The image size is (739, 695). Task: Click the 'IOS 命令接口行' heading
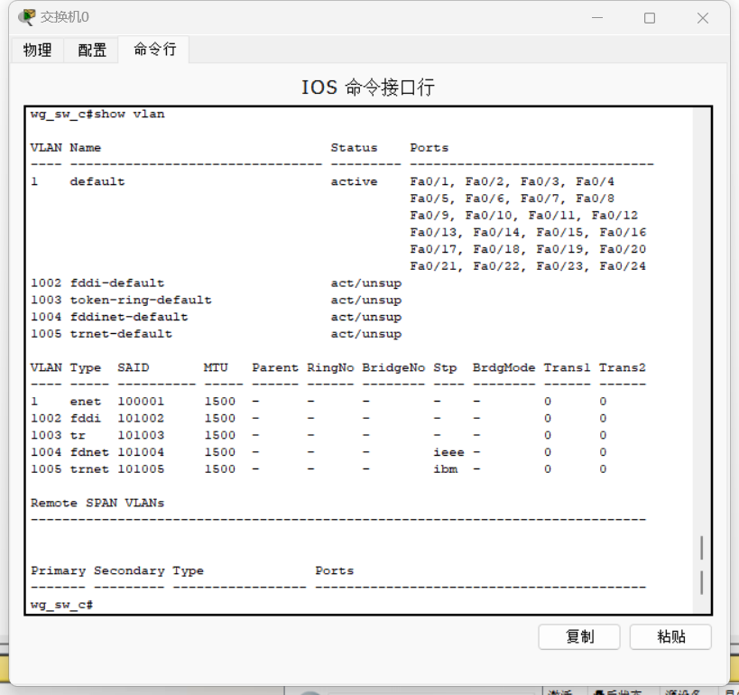coord(367,88)
